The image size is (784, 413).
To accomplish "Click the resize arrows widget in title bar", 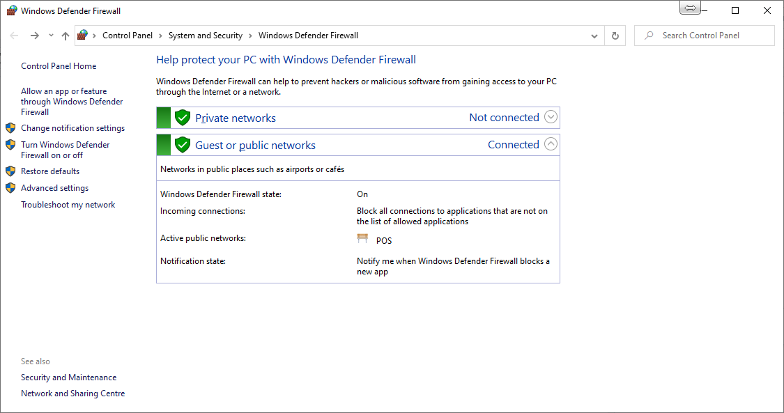I will [x=690, y=8].
